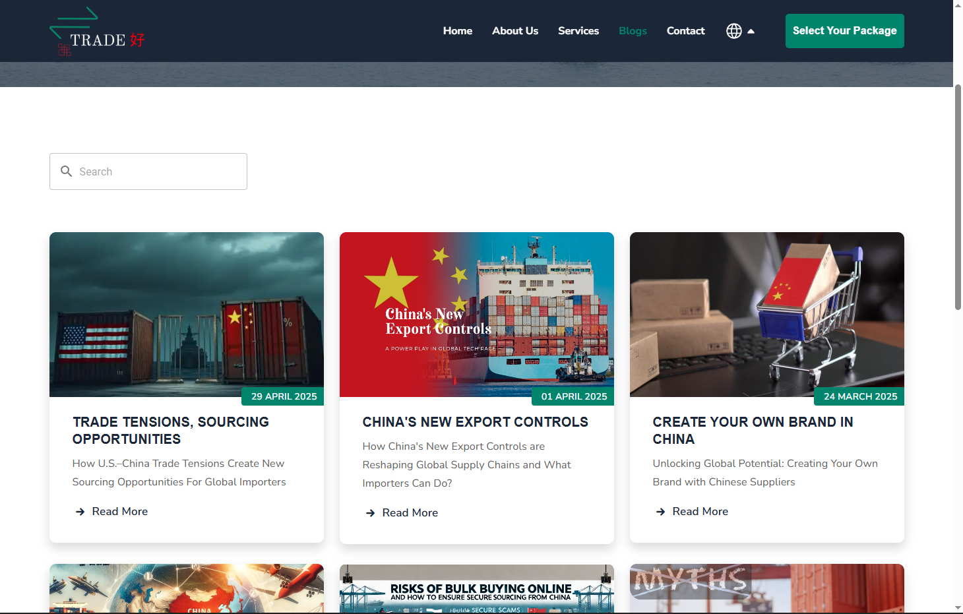Click the US-China trade tensions description text
Viewport: 963px width, 614px height.
(x=179, y=473)
